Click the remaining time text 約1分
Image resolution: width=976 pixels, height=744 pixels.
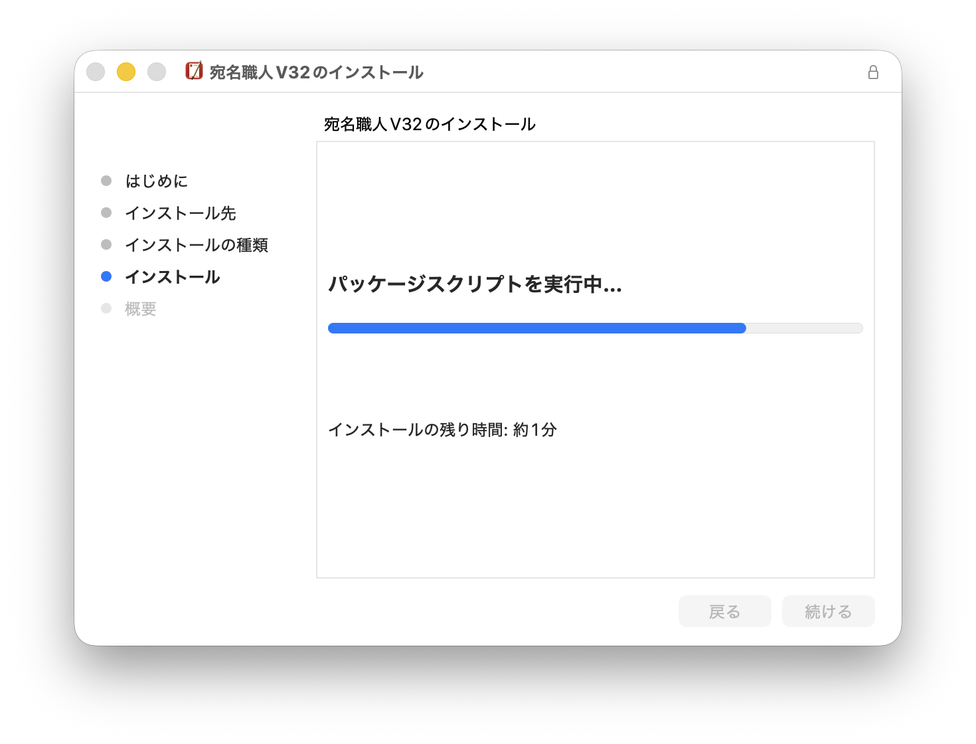pos(534,430)
